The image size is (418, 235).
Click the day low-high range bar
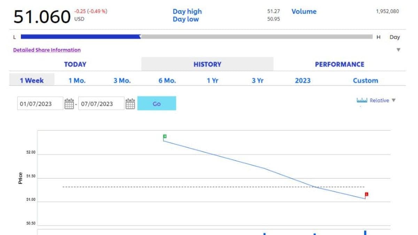[x=197, y=37]
